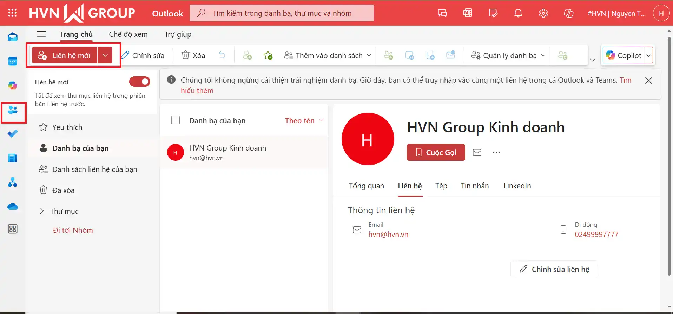Click the Copilot toolbar button
Screen dimensions: 673x314
tap(624, 55)
